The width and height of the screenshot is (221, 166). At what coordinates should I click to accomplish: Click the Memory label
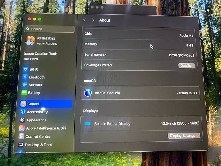pyautogui.click(x=91, y=44)
